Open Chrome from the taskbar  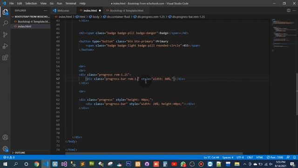click(36, 164)
